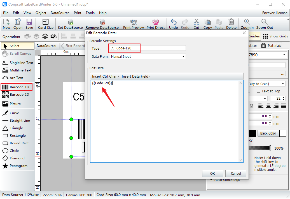Screen dimensions: 290x199
Task: Go to First Record
Action: pyautogui.click(x=72, y=45)
